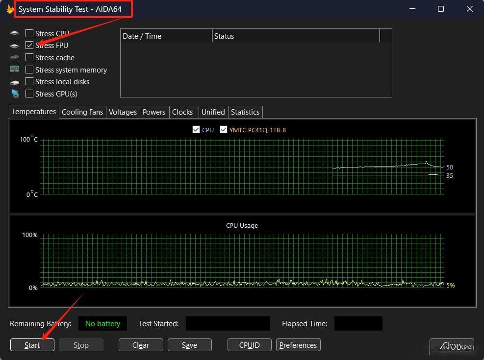Enable the Stress system memory checkbox
Screen dimensions: 484x360
[29, 70]
